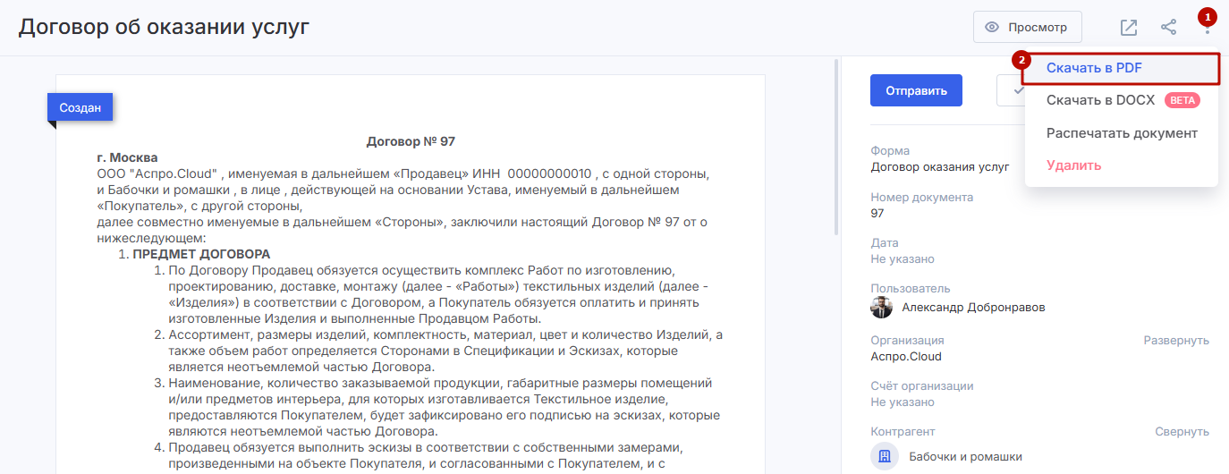Click the partially hidden checkmark button

pyautogui.click(x=1011, y=90)
